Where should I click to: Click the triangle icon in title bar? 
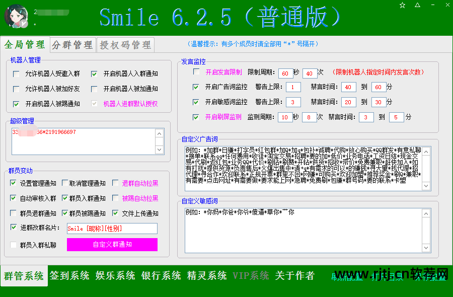(417, 5)
